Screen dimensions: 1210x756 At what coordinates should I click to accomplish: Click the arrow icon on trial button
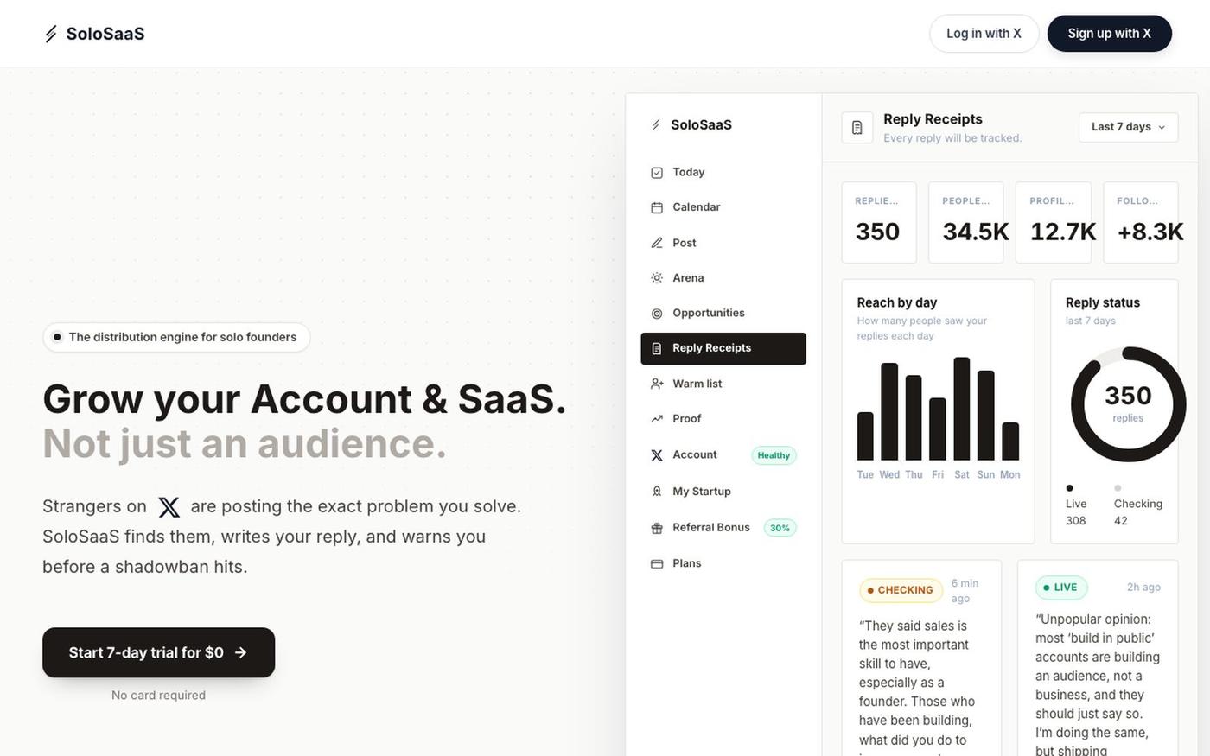(240, 652)
